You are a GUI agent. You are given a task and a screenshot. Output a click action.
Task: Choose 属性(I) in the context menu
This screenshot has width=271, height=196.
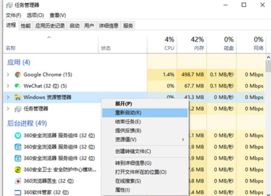click(x=145, y=190)
